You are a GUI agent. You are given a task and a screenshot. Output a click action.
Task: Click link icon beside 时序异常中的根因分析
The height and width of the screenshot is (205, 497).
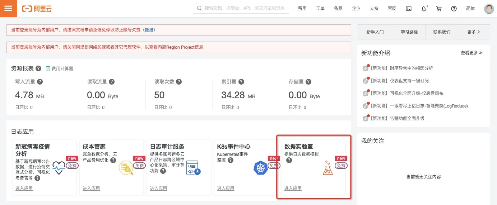point(366,68)
